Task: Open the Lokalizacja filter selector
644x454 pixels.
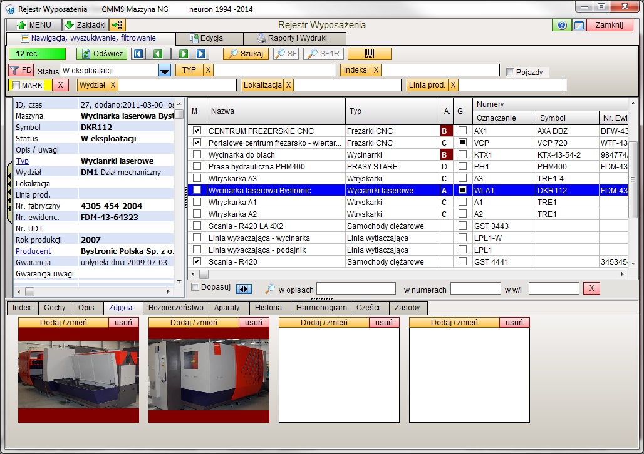Action: click(263, 85)
